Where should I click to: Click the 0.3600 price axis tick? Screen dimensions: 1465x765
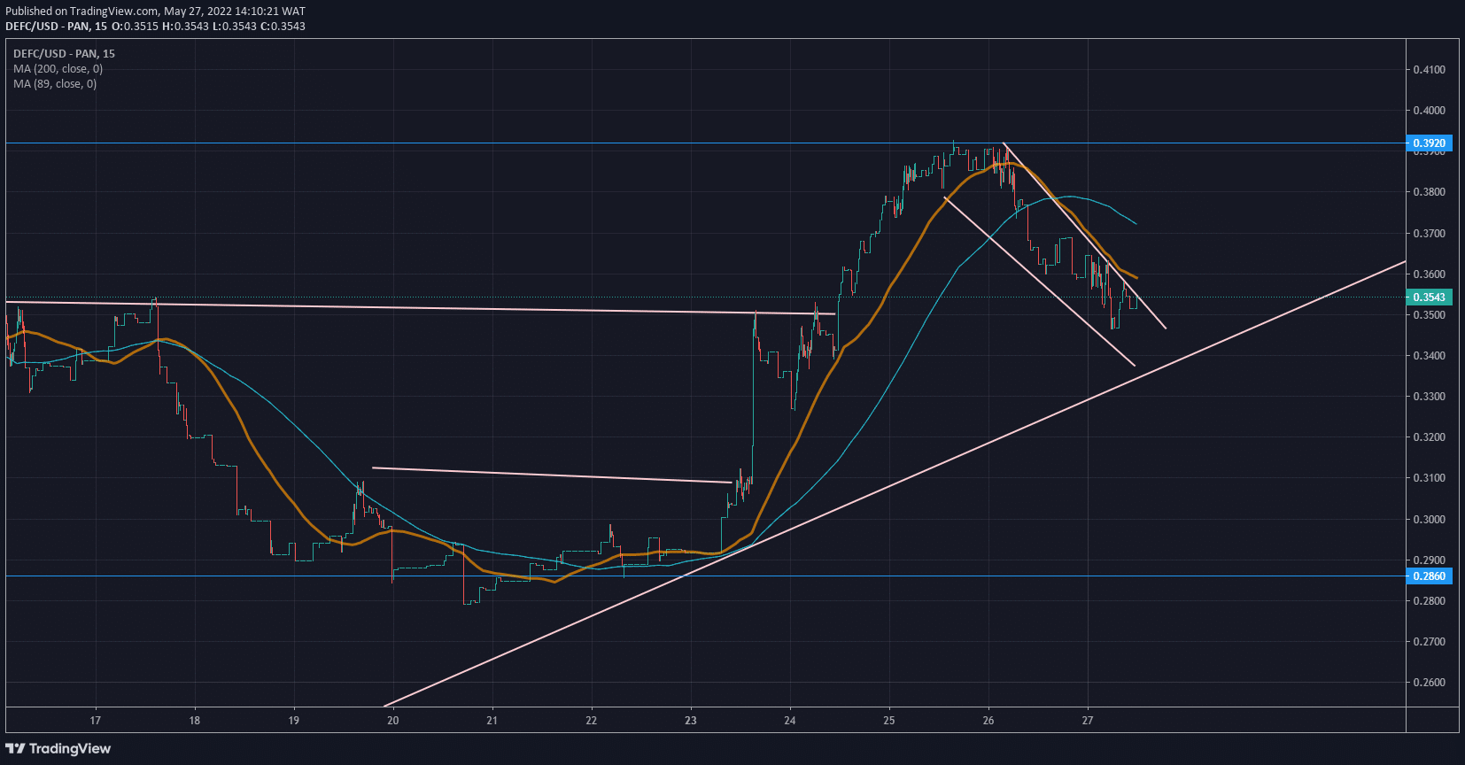click(1429, 274)
